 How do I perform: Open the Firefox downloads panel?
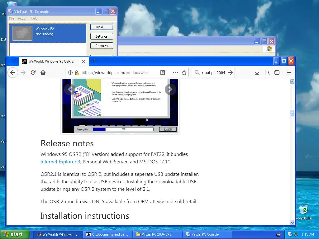click(x=257, y=73)
